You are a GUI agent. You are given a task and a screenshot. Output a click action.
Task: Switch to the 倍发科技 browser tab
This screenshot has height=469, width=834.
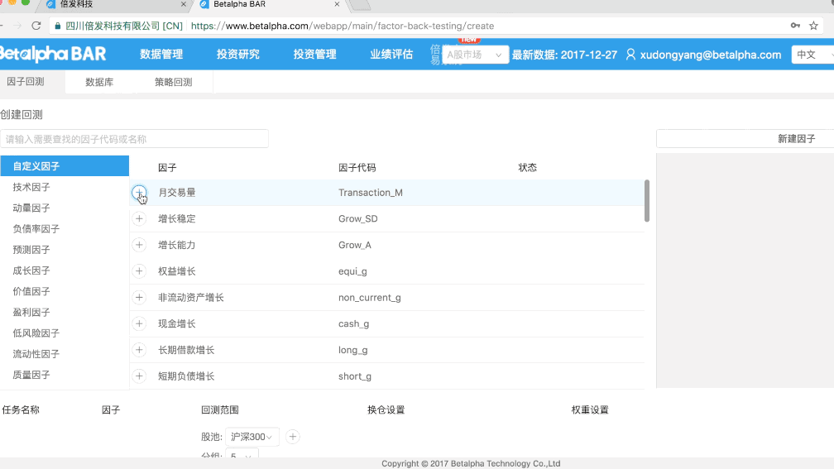pyautogui.click(x=114, y=5)
